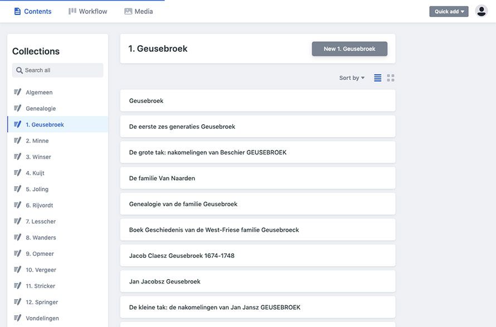The image size is (496, 327).
Task: Select the 4. Kuijt collection
Action: pyautogui.click(x=57, y=173)
